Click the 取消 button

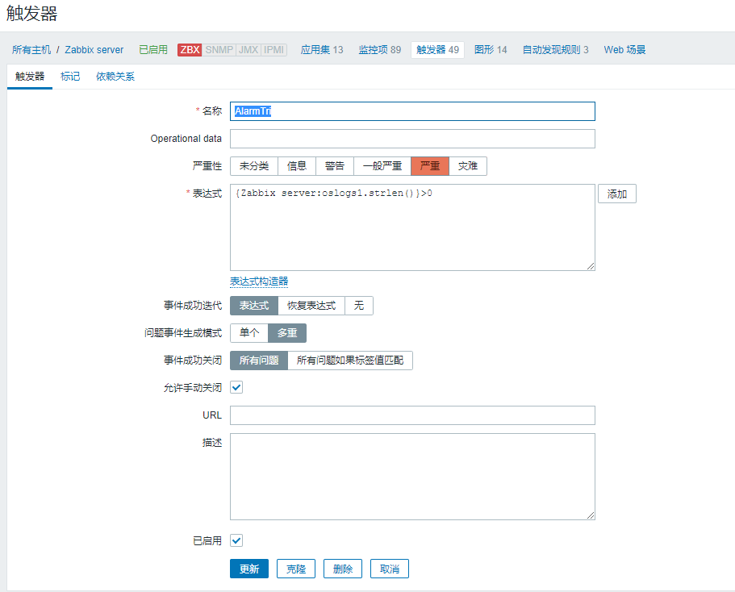[x=390, y=569]
